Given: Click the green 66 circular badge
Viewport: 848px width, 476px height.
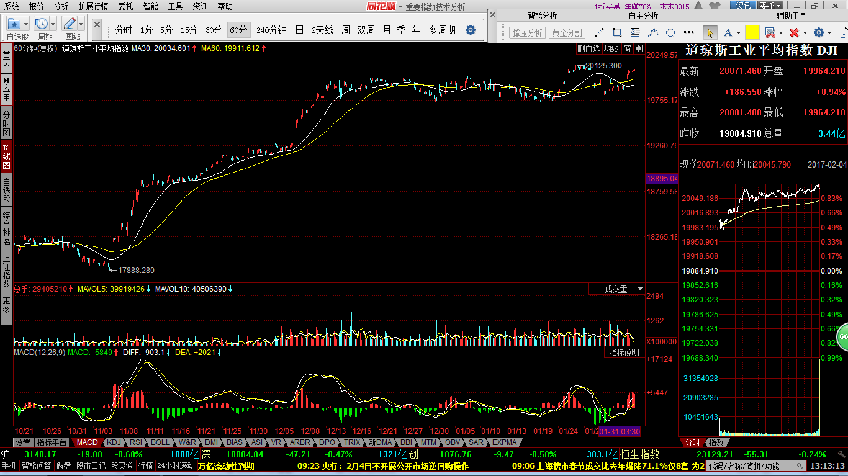Looking at the screenshot, I should (842, 336).
